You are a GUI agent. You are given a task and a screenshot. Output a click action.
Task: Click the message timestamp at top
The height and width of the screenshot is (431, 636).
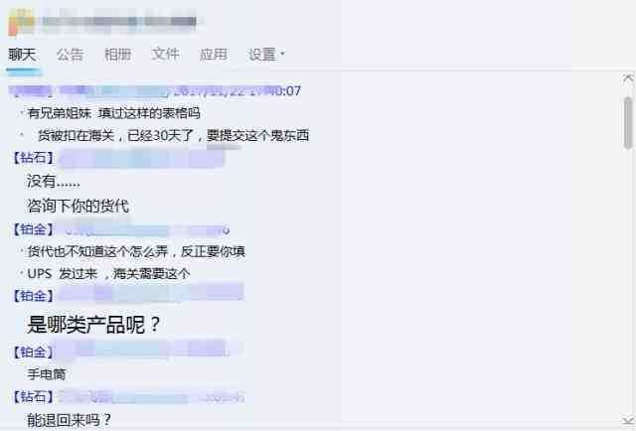point(238,91)
